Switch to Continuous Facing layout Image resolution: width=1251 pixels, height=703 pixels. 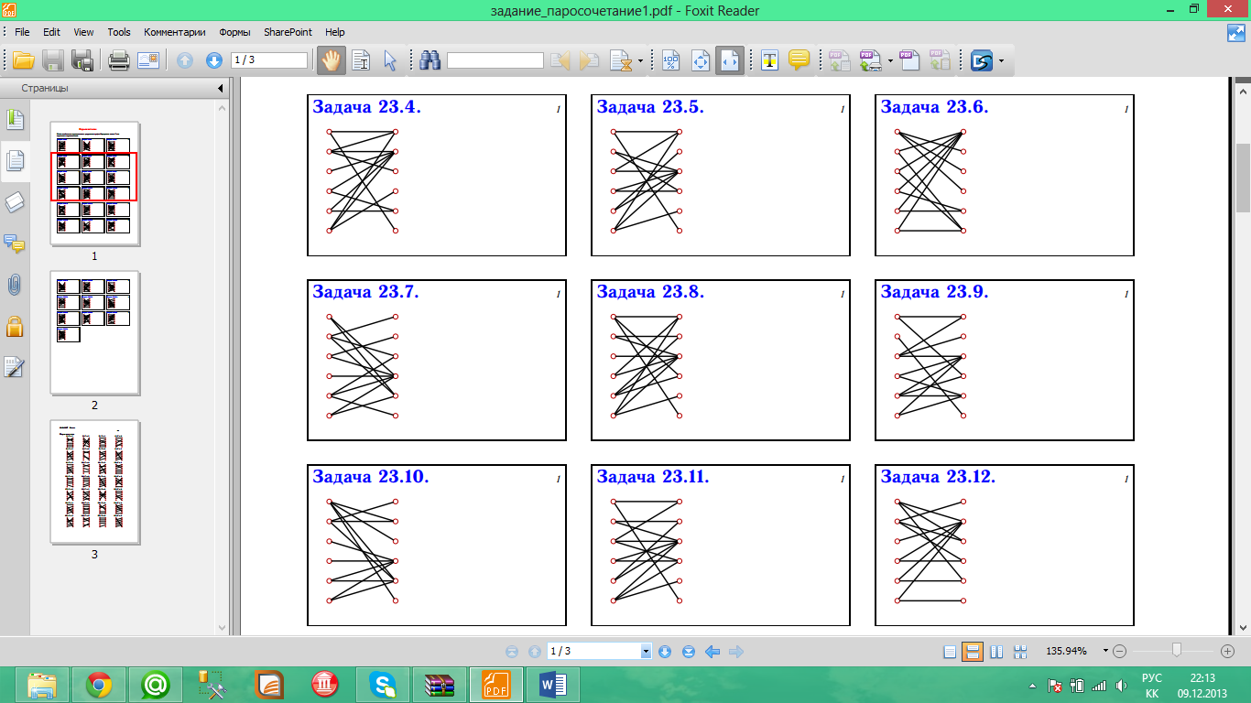[x=1021, y=652]
